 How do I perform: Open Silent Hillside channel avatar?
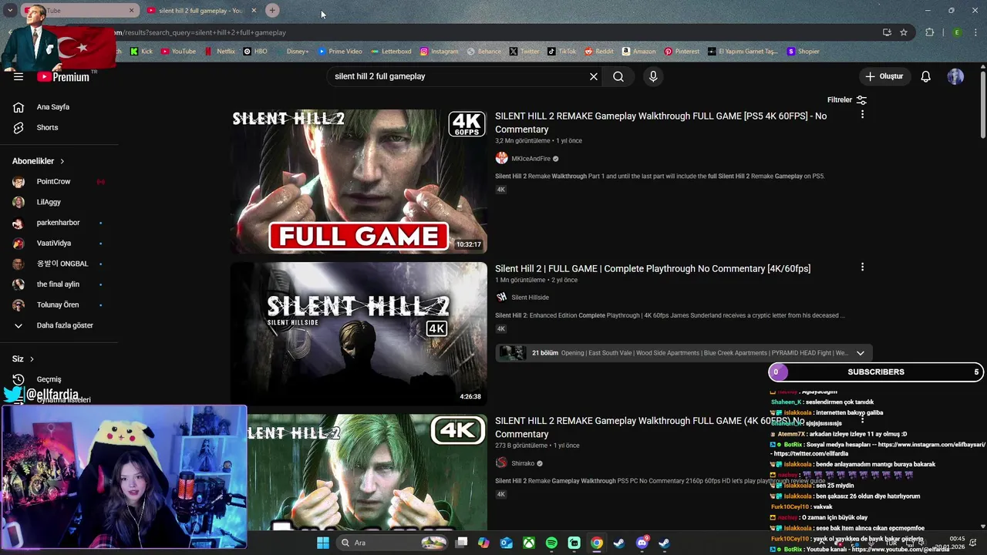[501, 297]
